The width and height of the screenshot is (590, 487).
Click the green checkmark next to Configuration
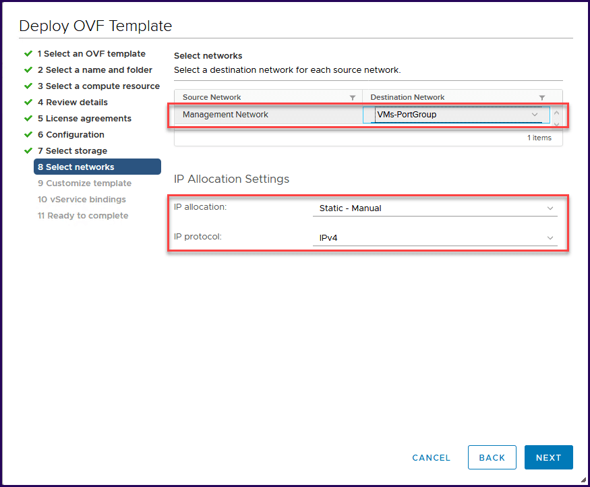point(28,135)
